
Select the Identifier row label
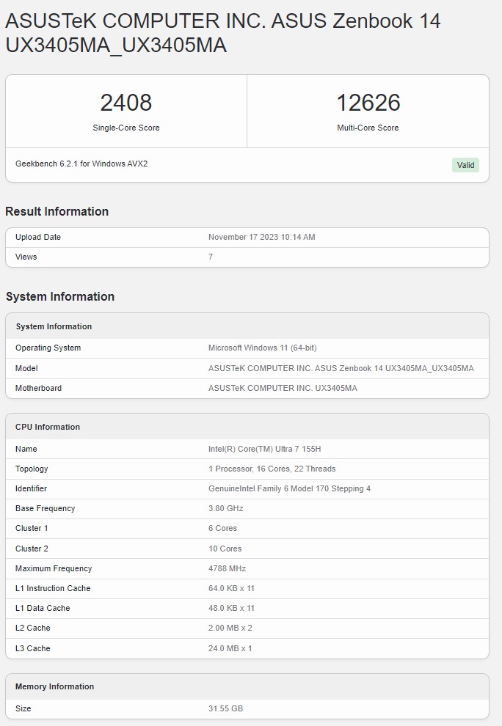pyautogui.click(x=31, y=489)
